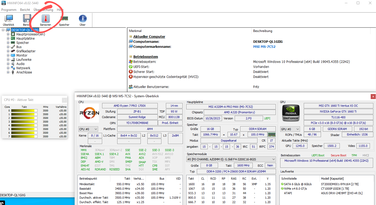Open the Überblick toolbar icon

8,18
